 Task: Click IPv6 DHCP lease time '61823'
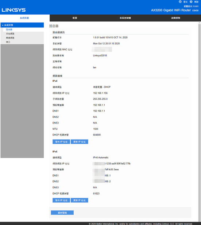(x=96, y=193)
